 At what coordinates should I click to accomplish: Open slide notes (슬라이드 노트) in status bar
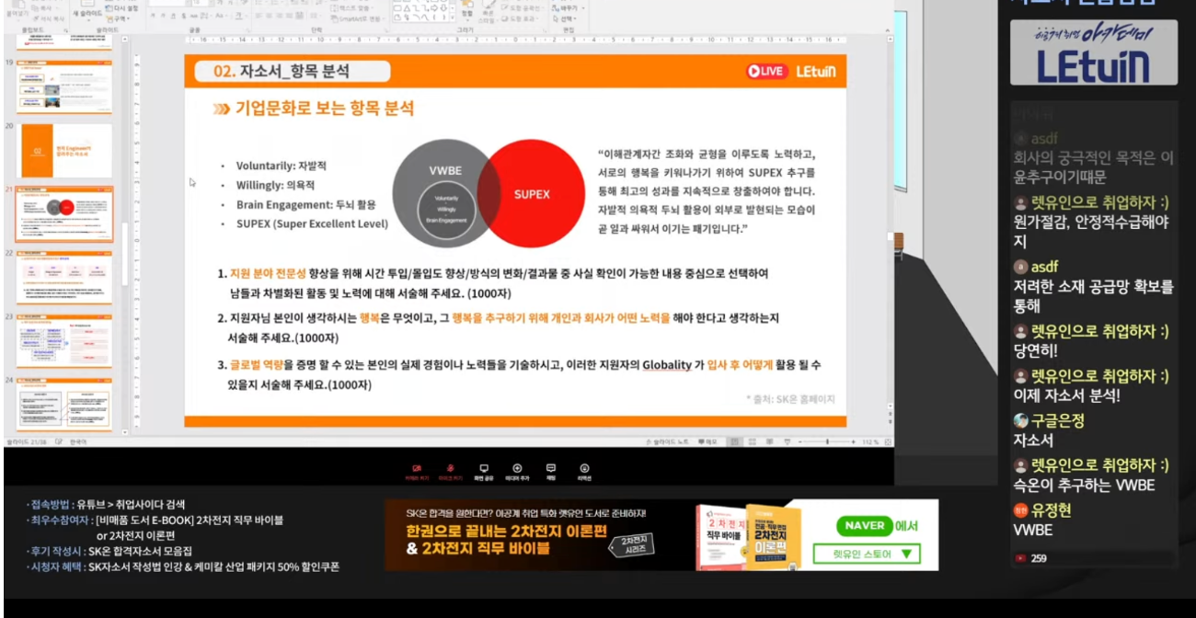click(x=669, y=442)
